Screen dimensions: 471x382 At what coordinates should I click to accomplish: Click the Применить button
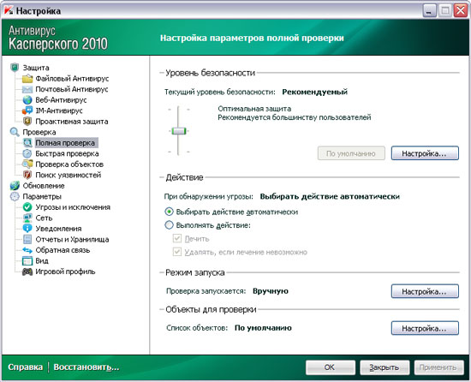(x=438, y=367)
